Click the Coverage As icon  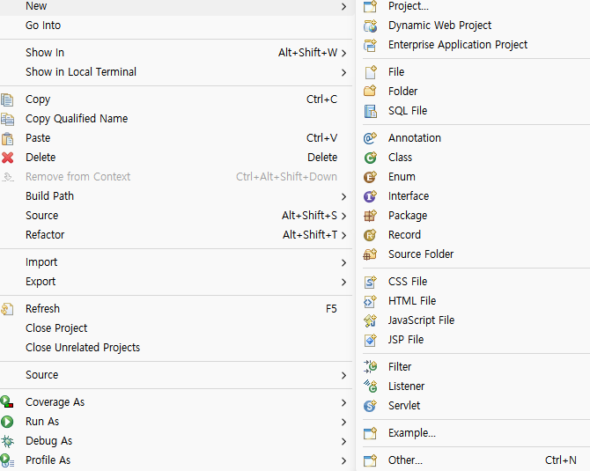tap(7, 402)
